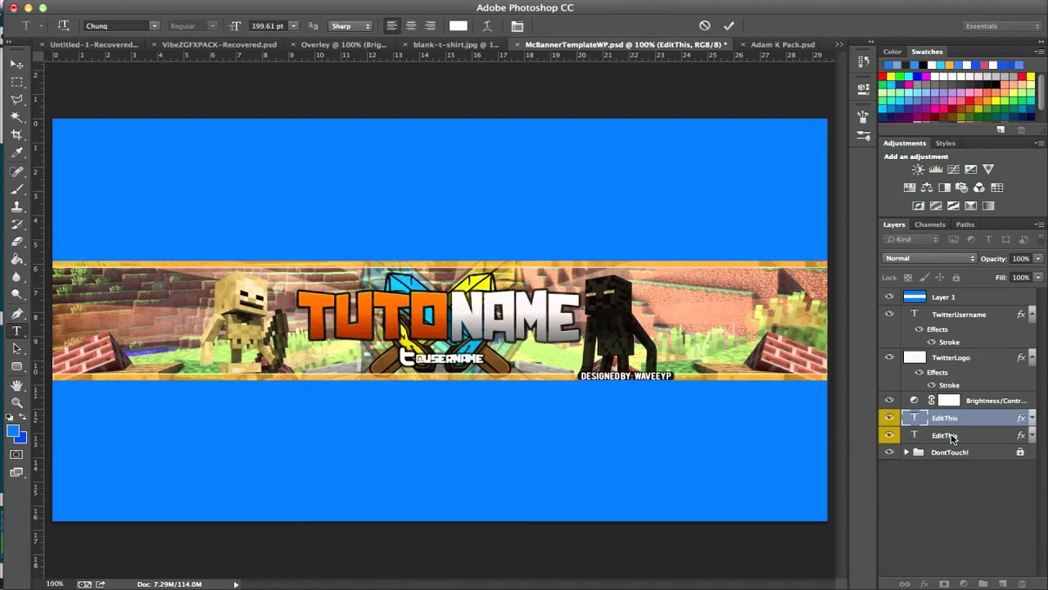The height and width of the screenshot is (590, 1048).
Task: Select the Clone Stamp tool
Action: (16, 207)
